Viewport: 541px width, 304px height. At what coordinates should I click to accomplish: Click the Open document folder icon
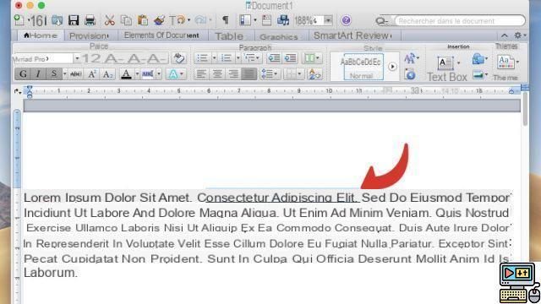[57, 20]
